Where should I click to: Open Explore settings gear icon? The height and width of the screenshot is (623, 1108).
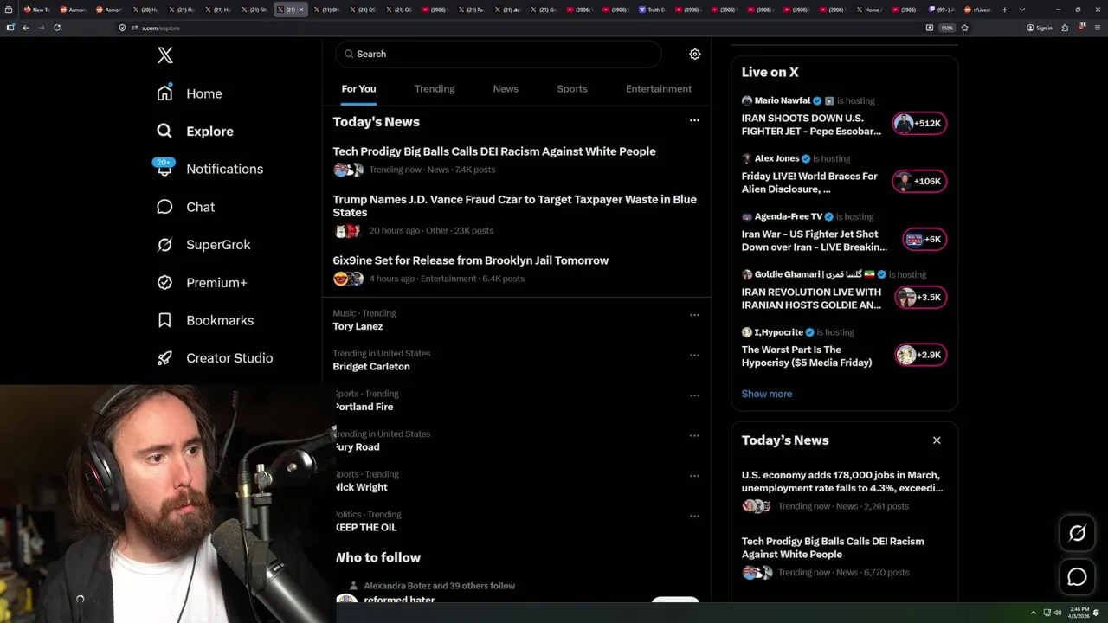tap(694, 54)
